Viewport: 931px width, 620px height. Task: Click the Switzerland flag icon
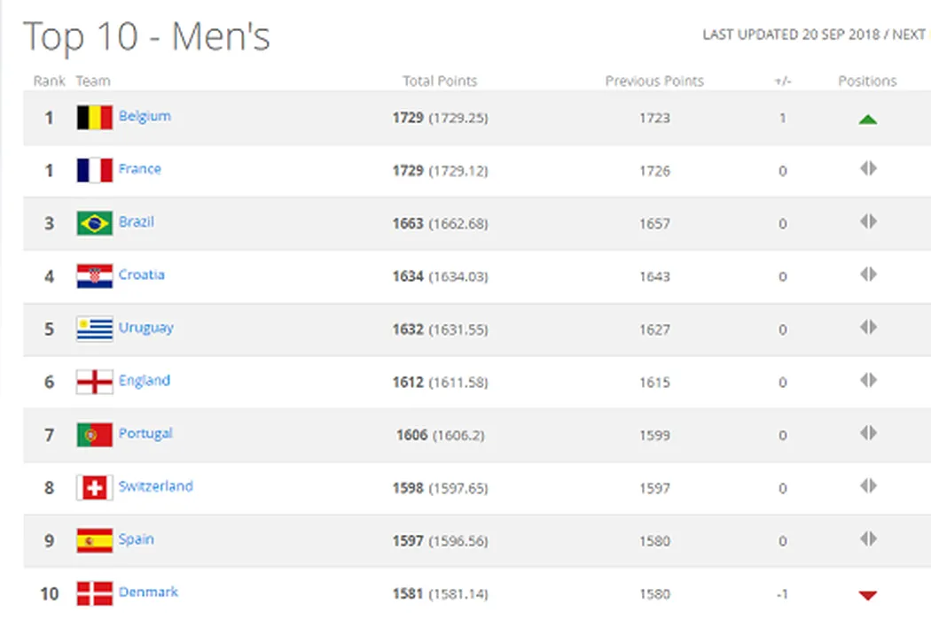coord(94,487)
